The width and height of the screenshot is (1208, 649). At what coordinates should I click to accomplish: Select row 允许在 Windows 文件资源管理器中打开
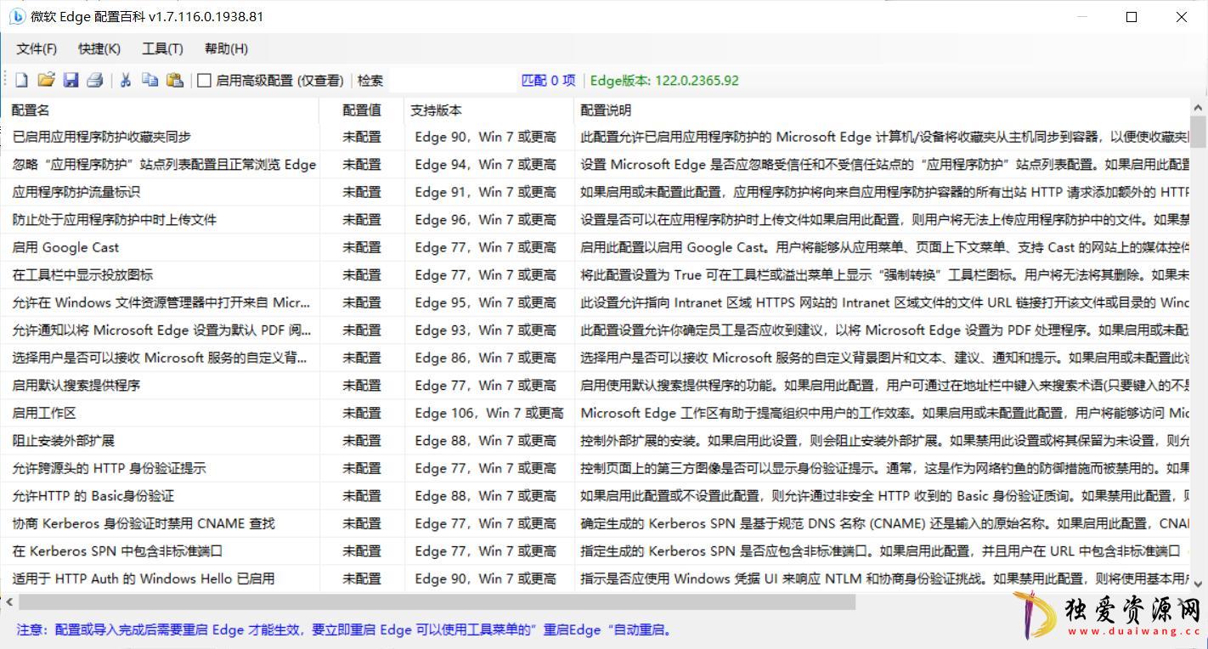tap(596, 302)
